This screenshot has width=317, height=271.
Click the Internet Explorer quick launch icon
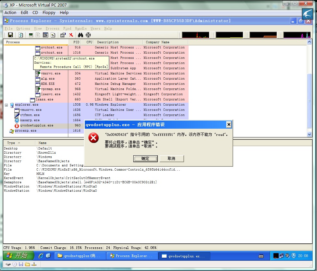point(41,256)
